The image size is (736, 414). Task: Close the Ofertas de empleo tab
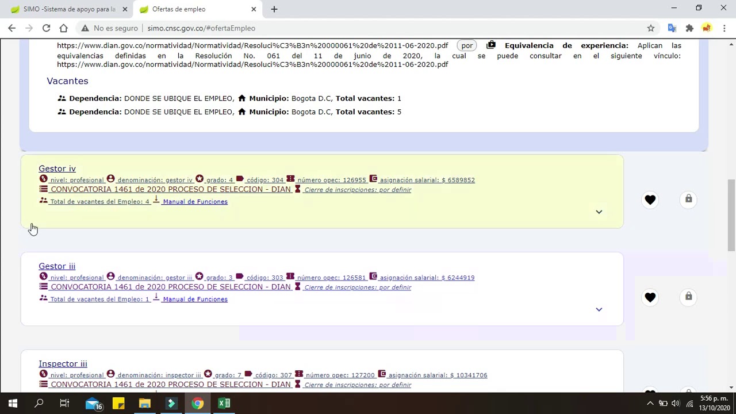click(254, 9)
